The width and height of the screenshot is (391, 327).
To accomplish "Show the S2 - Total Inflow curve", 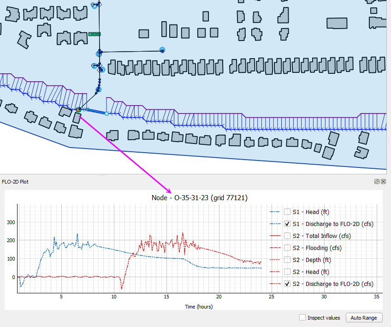I will pos(287,236).
